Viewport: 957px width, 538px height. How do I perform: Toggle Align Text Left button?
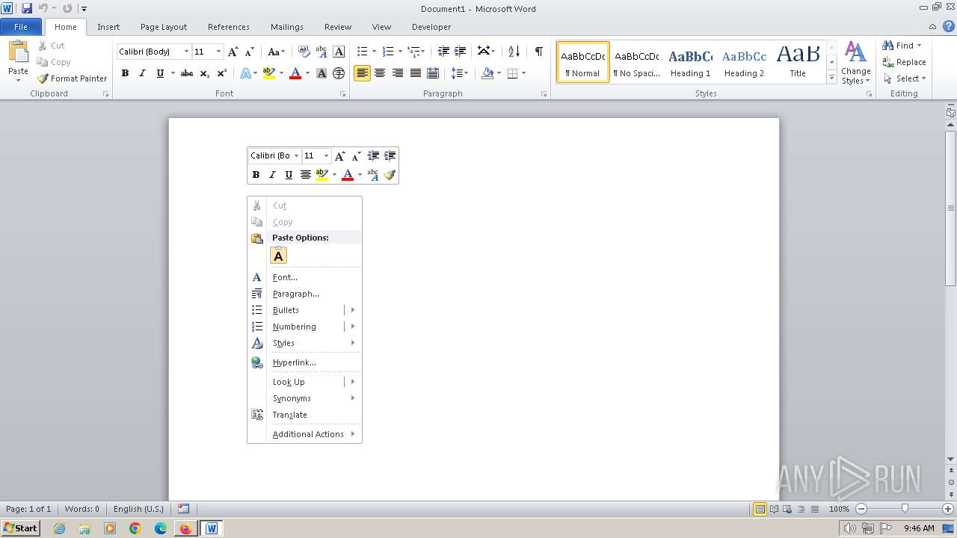362,73
